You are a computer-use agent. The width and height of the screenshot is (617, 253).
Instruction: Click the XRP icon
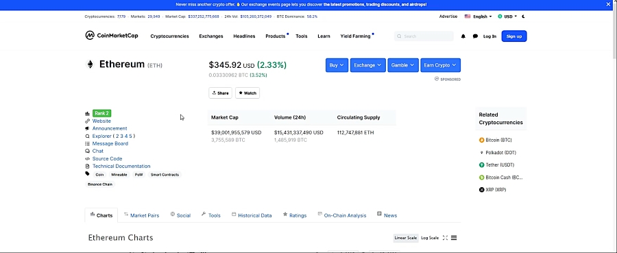481,190
